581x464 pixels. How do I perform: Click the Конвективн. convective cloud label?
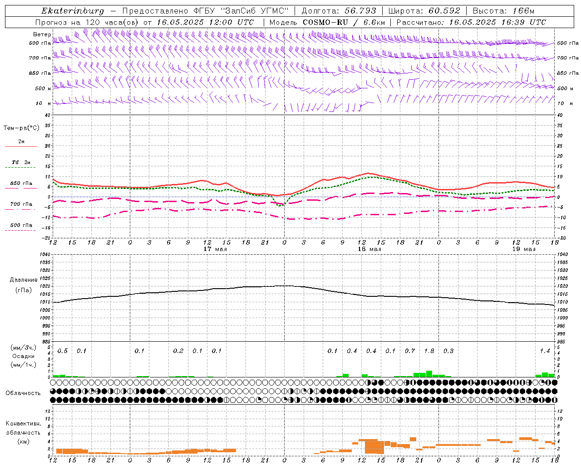(x=23, y=424)
